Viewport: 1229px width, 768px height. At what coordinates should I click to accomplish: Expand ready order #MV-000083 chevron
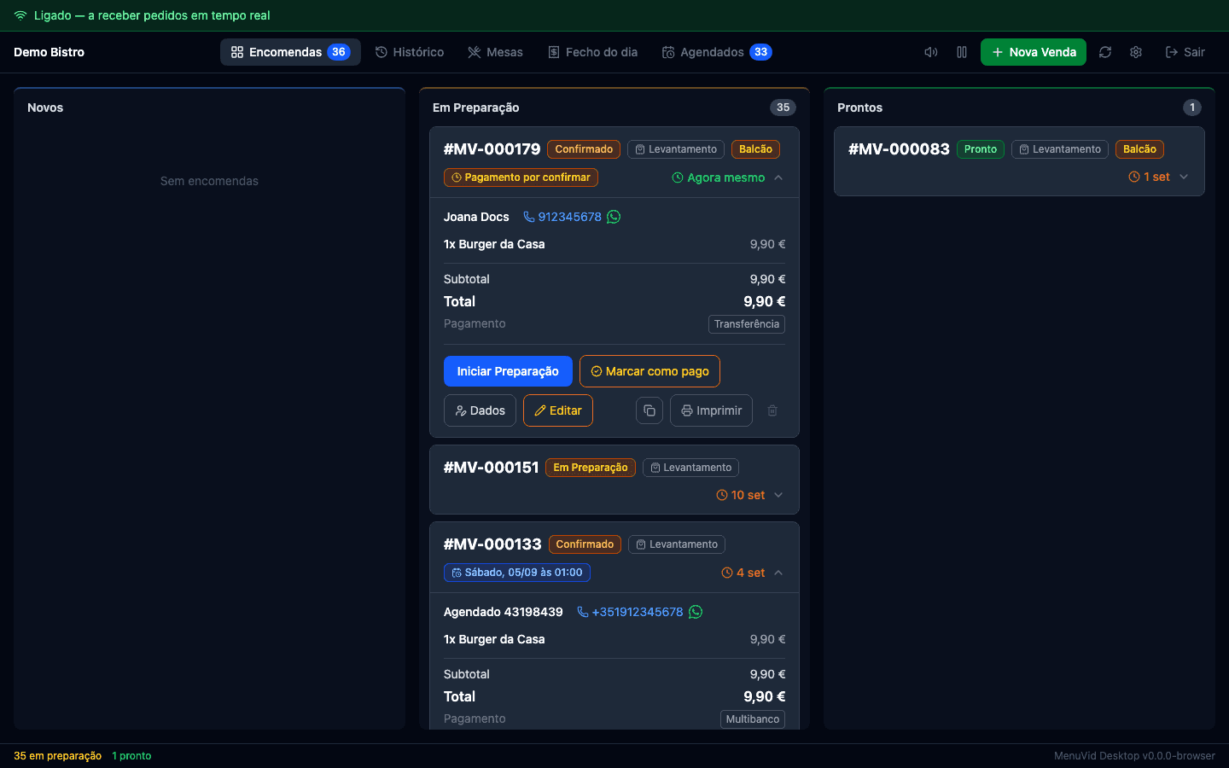1184,177
